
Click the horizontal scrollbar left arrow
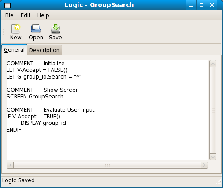coord(10,165)
